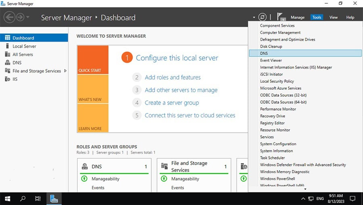Open Events in File and Storage tile
The height and width of the screenshot is (205, 363).
(x=177, y=188)
